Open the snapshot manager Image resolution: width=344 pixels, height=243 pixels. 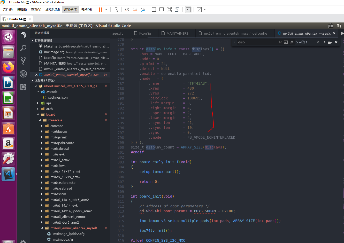coord(143,10)
